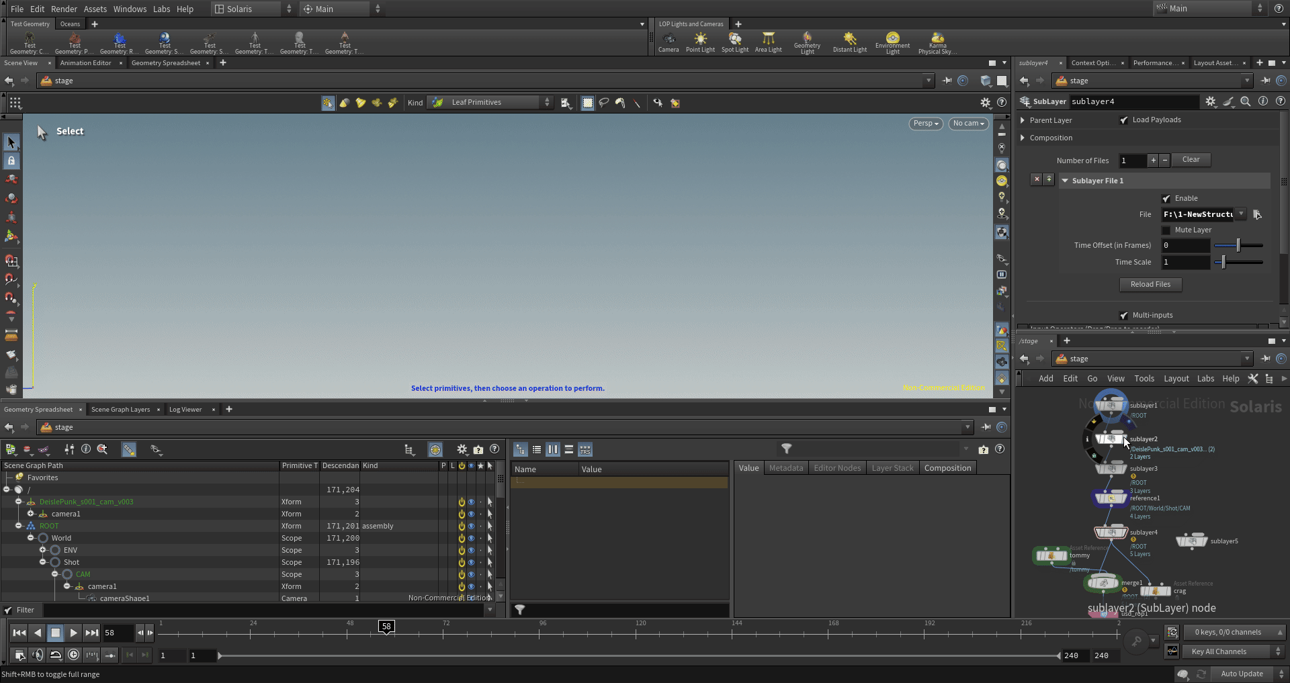The height and width of the screenshot is (683, 1290).
Task: Open viewport display options gear icon
Action: point(985,103)
